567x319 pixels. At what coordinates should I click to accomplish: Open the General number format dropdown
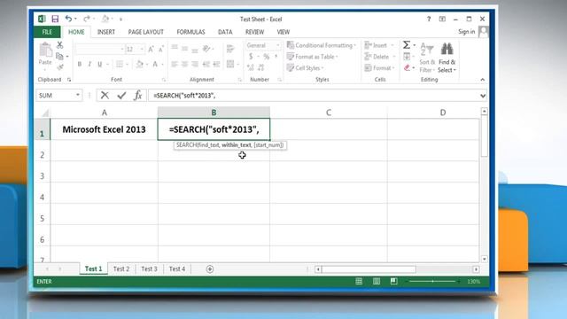(277, 45)
